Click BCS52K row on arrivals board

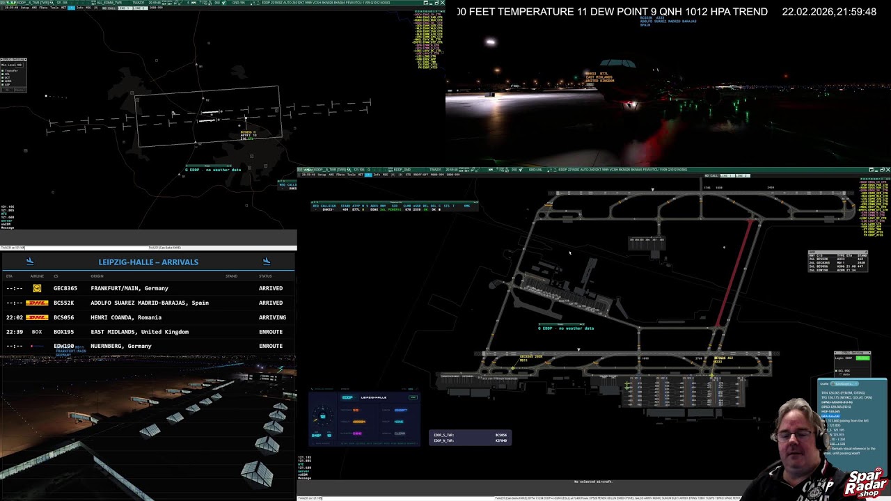[x=148, y=303]
